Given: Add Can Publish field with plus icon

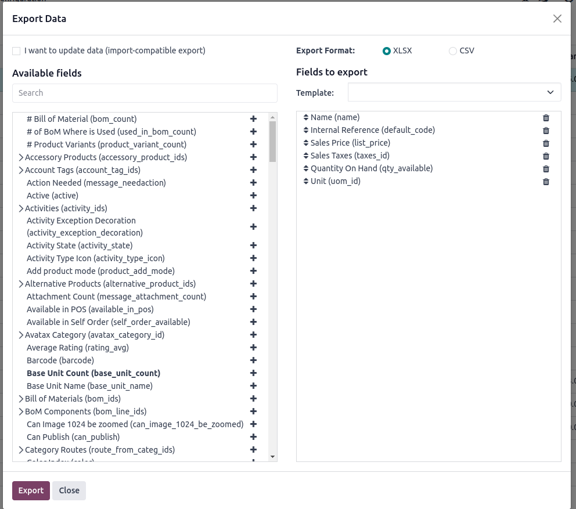Looking at the screenshot, I should [x=253, y=437].
